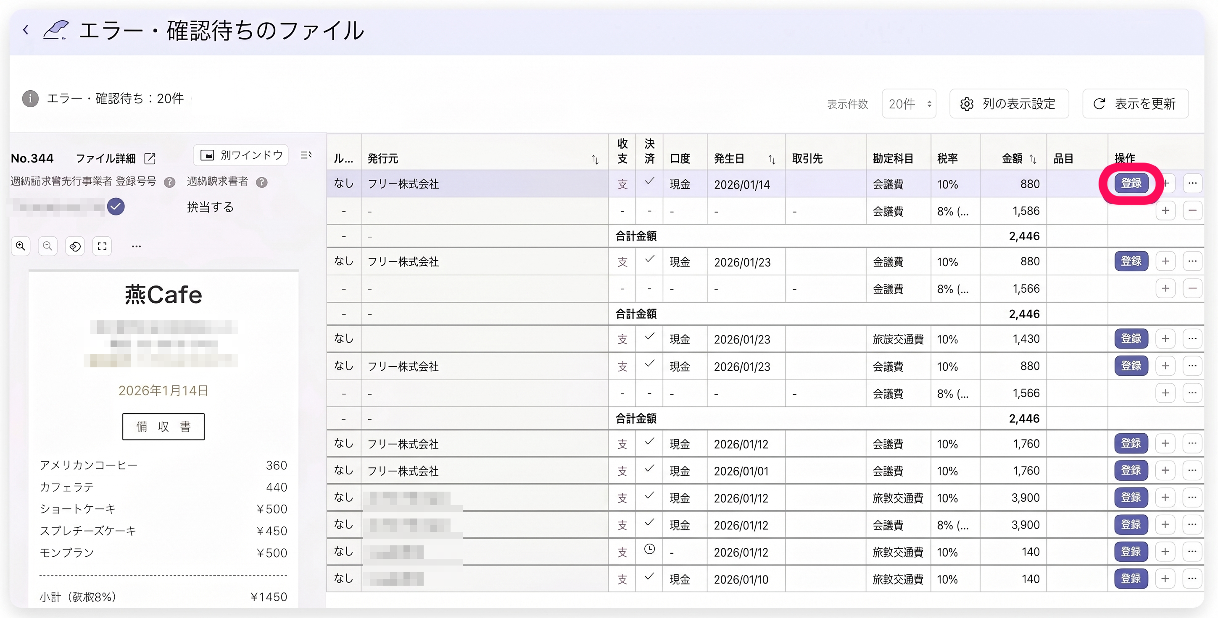This screenshot has width=1218, height=618.
Task: Select 旅族交通費 account cell
Action: coord(899,339)
